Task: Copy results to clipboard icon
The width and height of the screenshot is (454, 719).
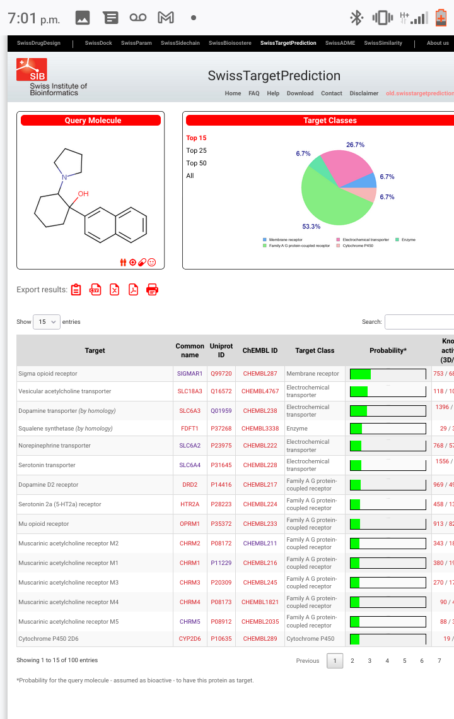Action: (76, 290)
